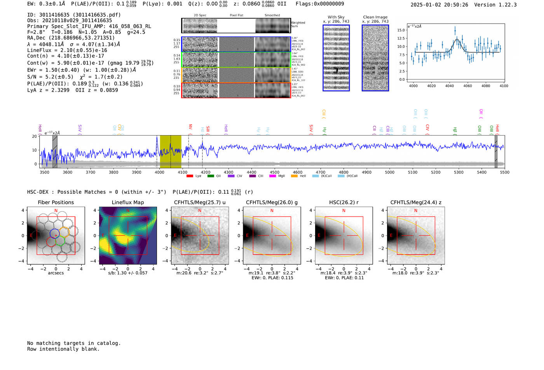
Task: Click the RA,Dec coordinates line
Action: coord(71,38)
